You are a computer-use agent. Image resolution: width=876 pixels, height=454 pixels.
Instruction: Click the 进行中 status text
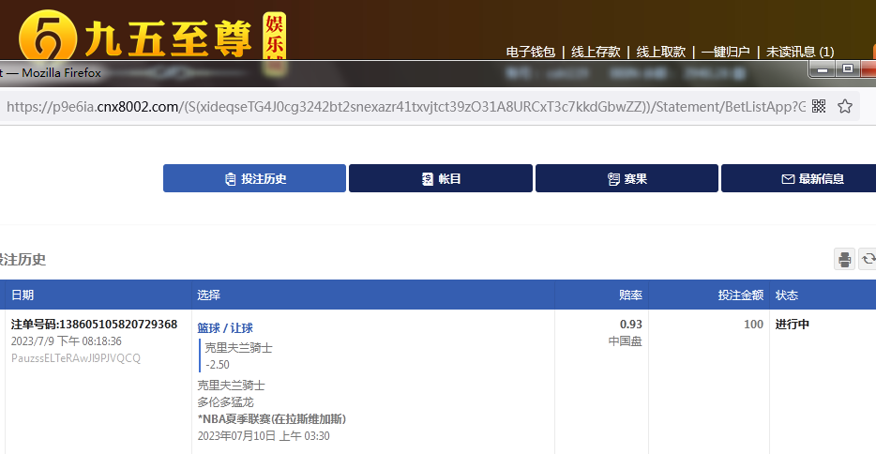coord(793,325)
